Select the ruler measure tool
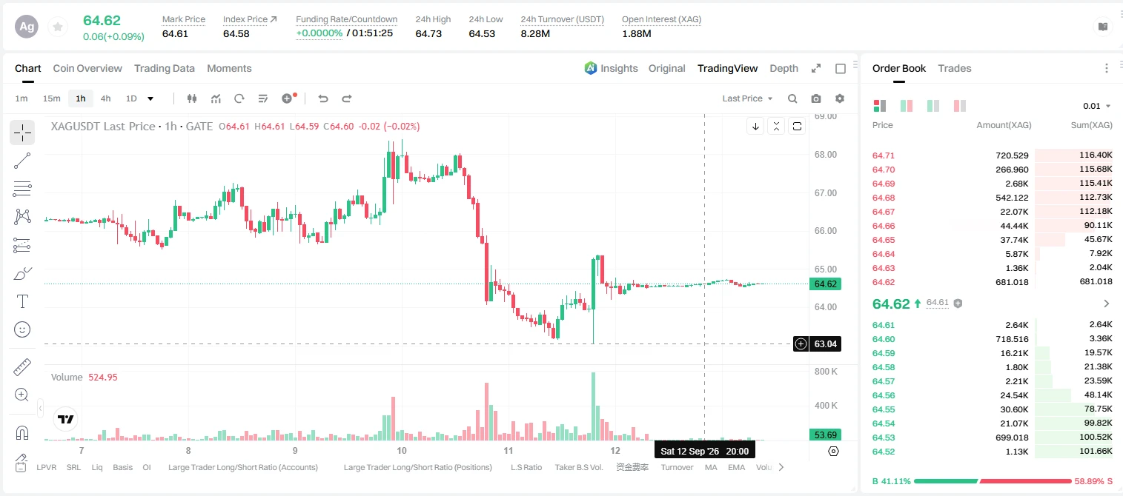This screenshot has width=1123, height=496. (x=22, y=367)
